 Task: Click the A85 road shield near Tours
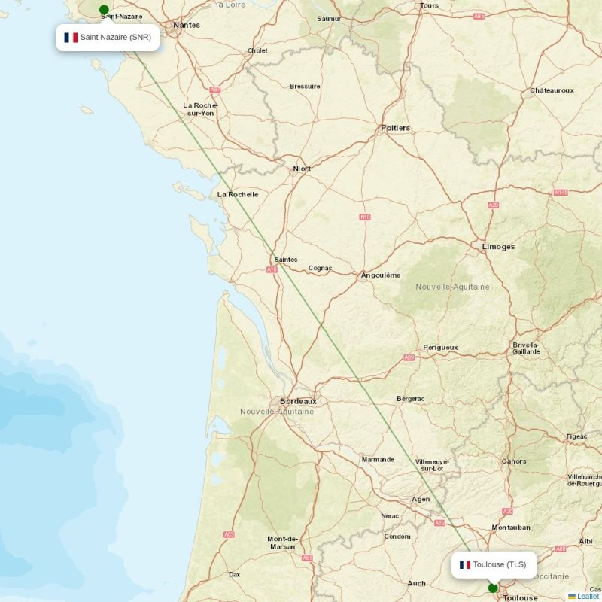click(479, 16)
